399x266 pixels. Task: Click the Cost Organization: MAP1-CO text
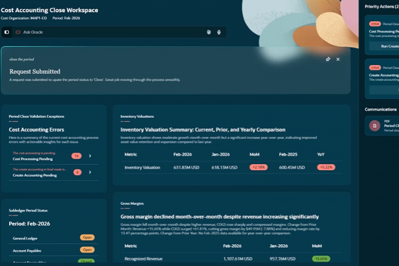click(24, 18)
